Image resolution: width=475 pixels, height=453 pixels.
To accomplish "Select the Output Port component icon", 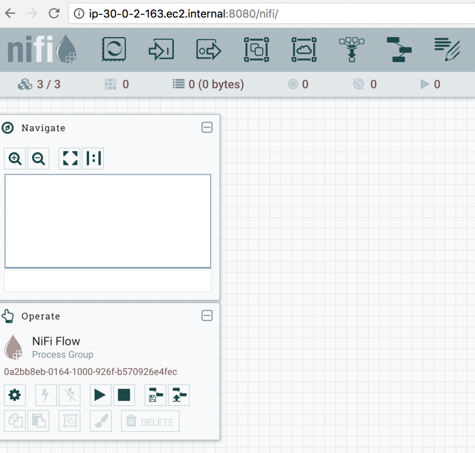I will 208,50.
